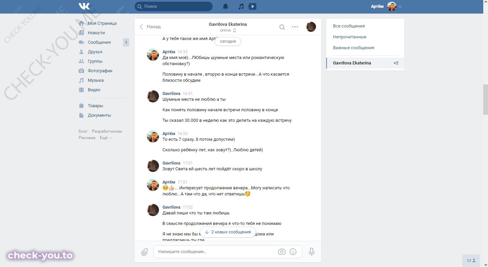Screen dimensions: 488x267
Task: Record voice message microphone icon
Action: coord(312,252)
